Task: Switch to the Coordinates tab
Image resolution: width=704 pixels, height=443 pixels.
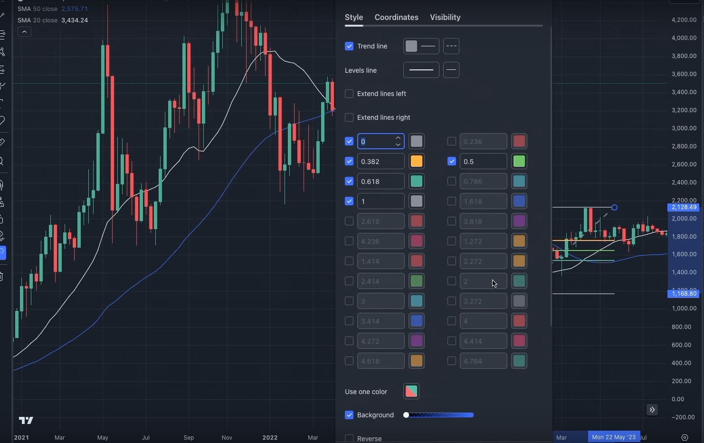Action: 396,17
